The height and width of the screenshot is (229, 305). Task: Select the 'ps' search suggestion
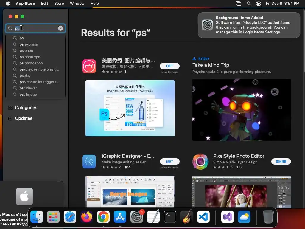coord(36,38)
